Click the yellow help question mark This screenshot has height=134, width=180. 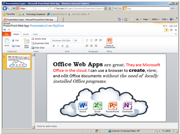coord(166,30)
